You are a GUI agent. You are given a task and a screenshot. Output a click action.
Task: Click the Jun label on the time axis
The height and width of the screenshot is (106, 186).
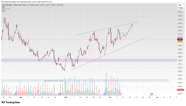coord(110,97)
